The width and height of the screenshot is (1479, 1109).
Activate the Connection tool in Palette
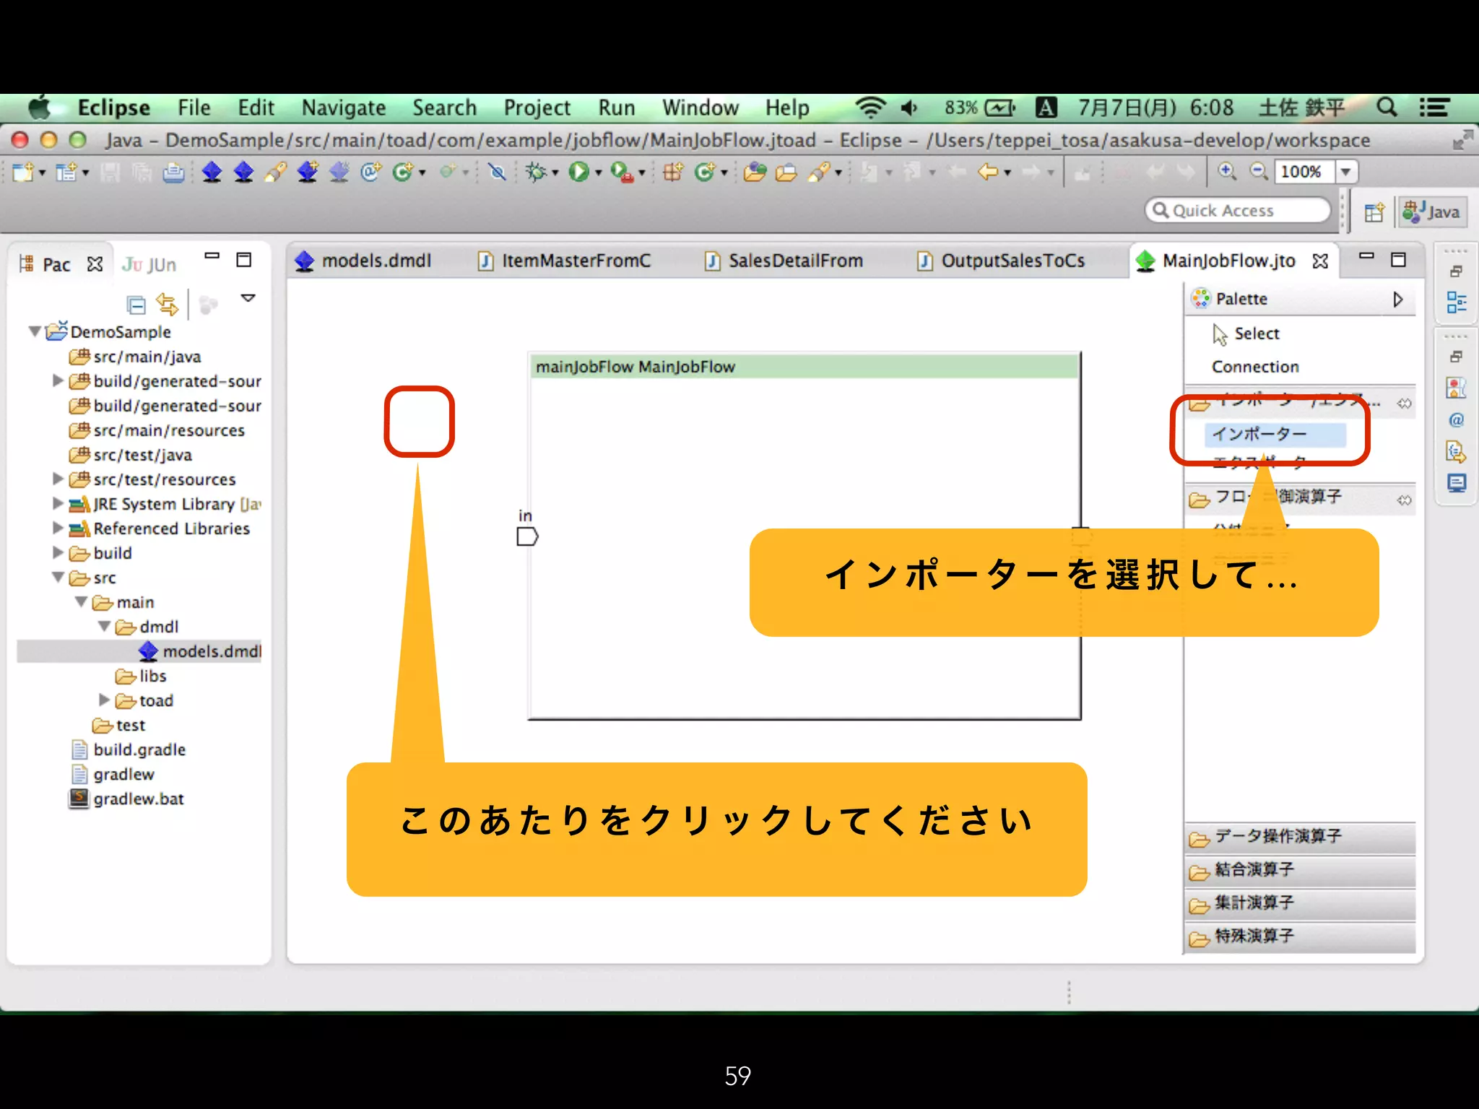[1255, 367]
